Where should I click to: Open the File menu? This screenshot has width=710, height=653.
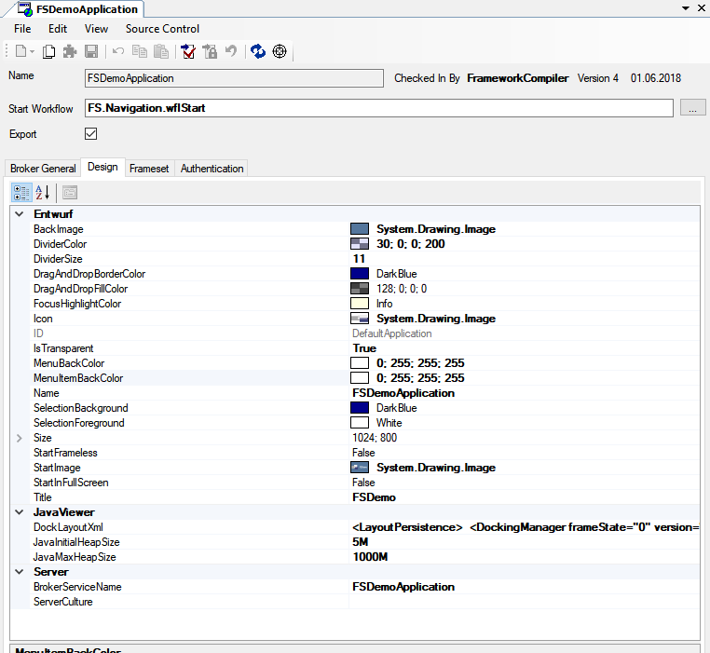(22, 29)
